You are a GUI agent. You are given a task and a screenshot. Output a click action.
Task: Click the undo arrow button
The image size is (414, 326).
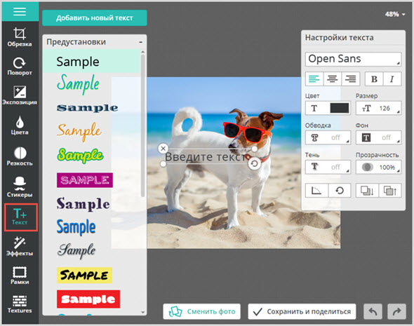tap(373, 312)
